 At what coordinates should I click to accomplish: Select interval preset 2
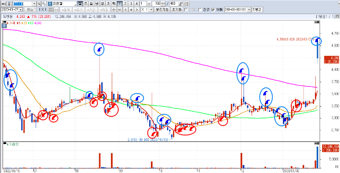click(x=125, y=4)
